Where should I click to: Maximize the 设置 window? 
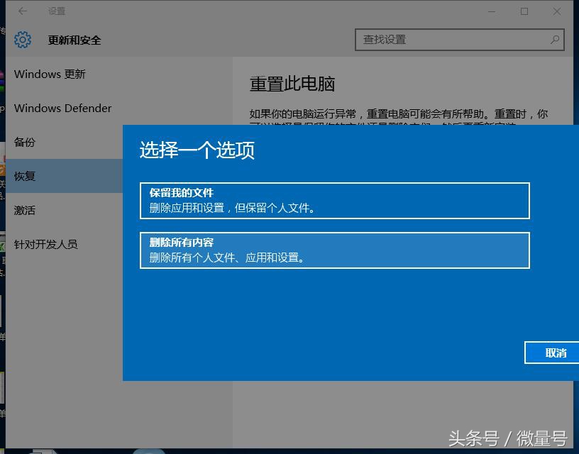click(x=524, y=11)
